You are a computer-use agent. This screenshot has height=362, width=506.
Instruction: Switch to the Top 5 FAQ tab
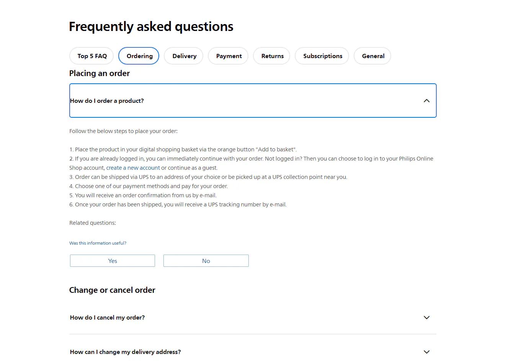(x=92, y=56)
